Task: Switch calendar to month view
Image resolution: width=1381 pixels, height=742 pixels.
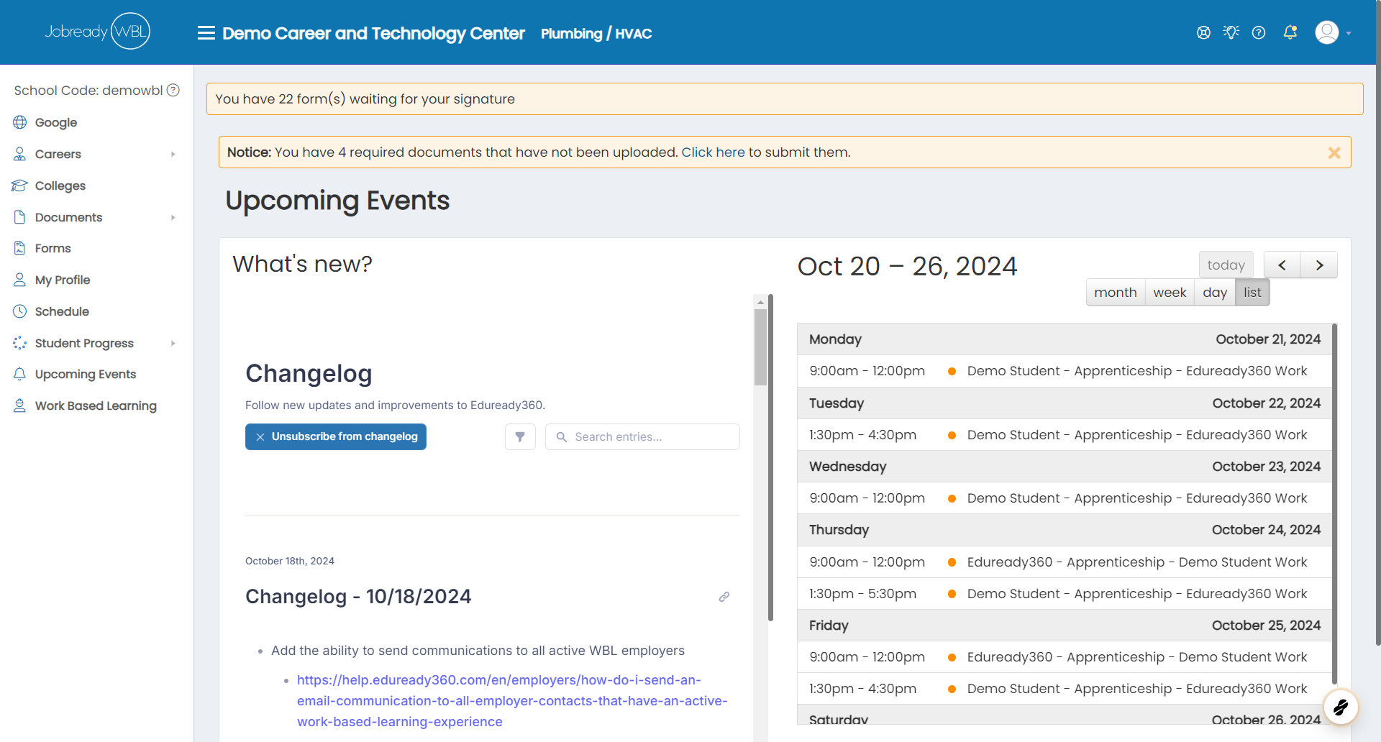Action: (x=1116, y=292)
